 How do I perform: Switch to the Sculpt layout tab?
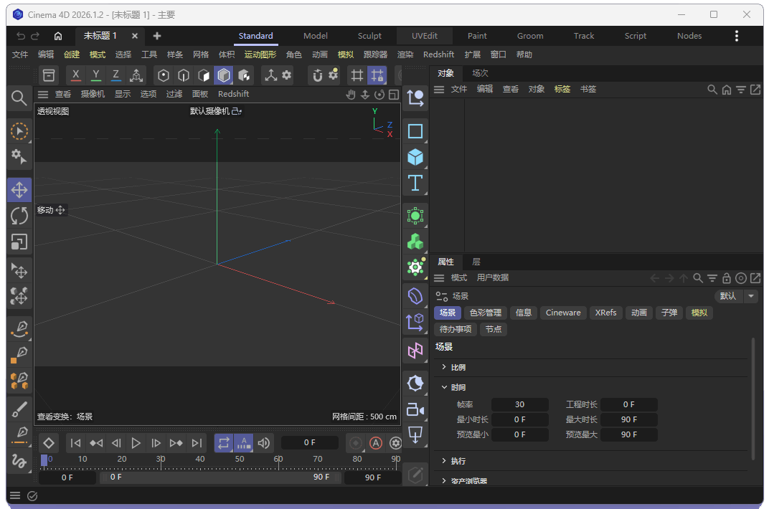(x=369, y=36)
